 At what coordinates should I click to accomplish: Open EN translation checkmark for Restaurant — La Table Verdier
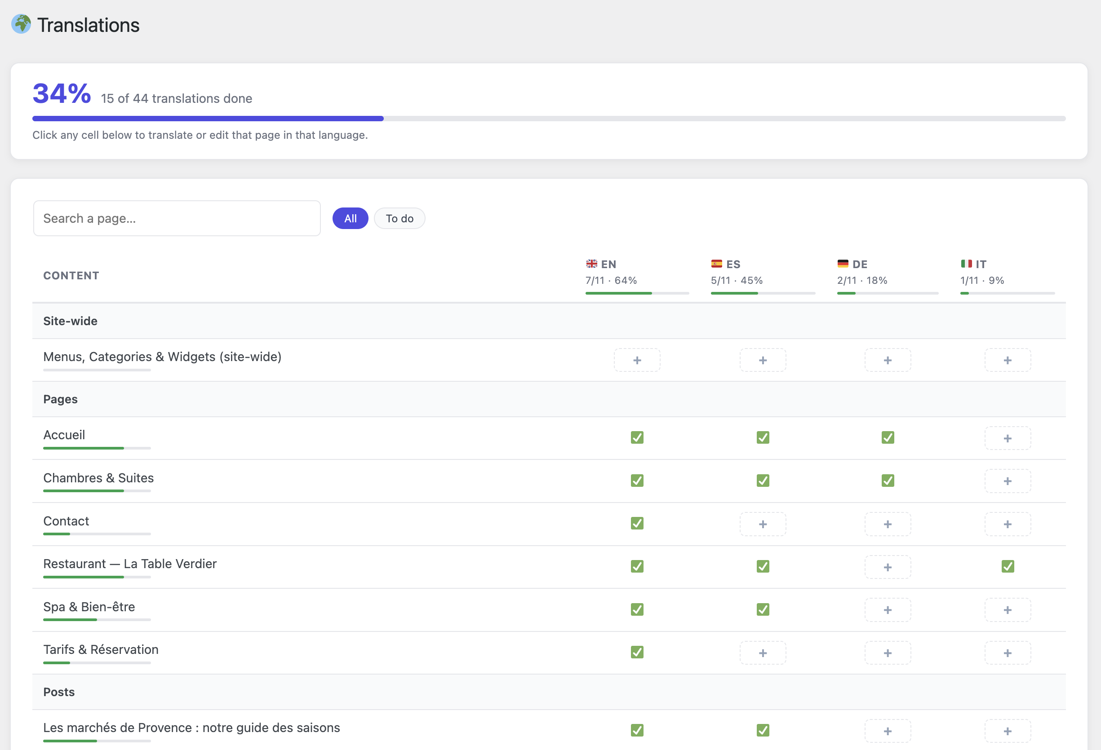[637, 566]
